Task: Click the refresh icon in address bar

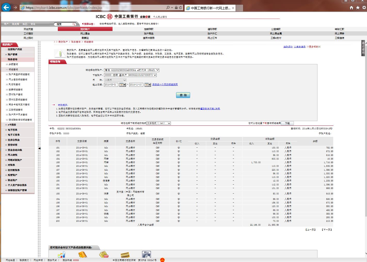Action: point(180,8)
